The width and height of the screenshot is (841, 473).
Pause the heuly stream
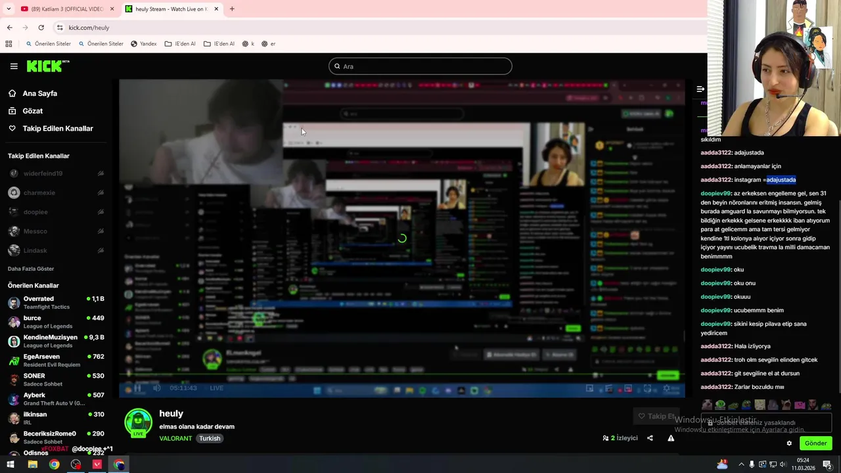point(138,388)
